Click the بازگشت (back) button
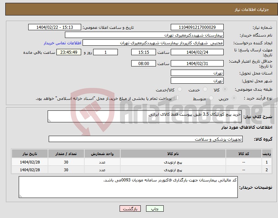Screen dimensions: 278x218 [x=130, y=209]
